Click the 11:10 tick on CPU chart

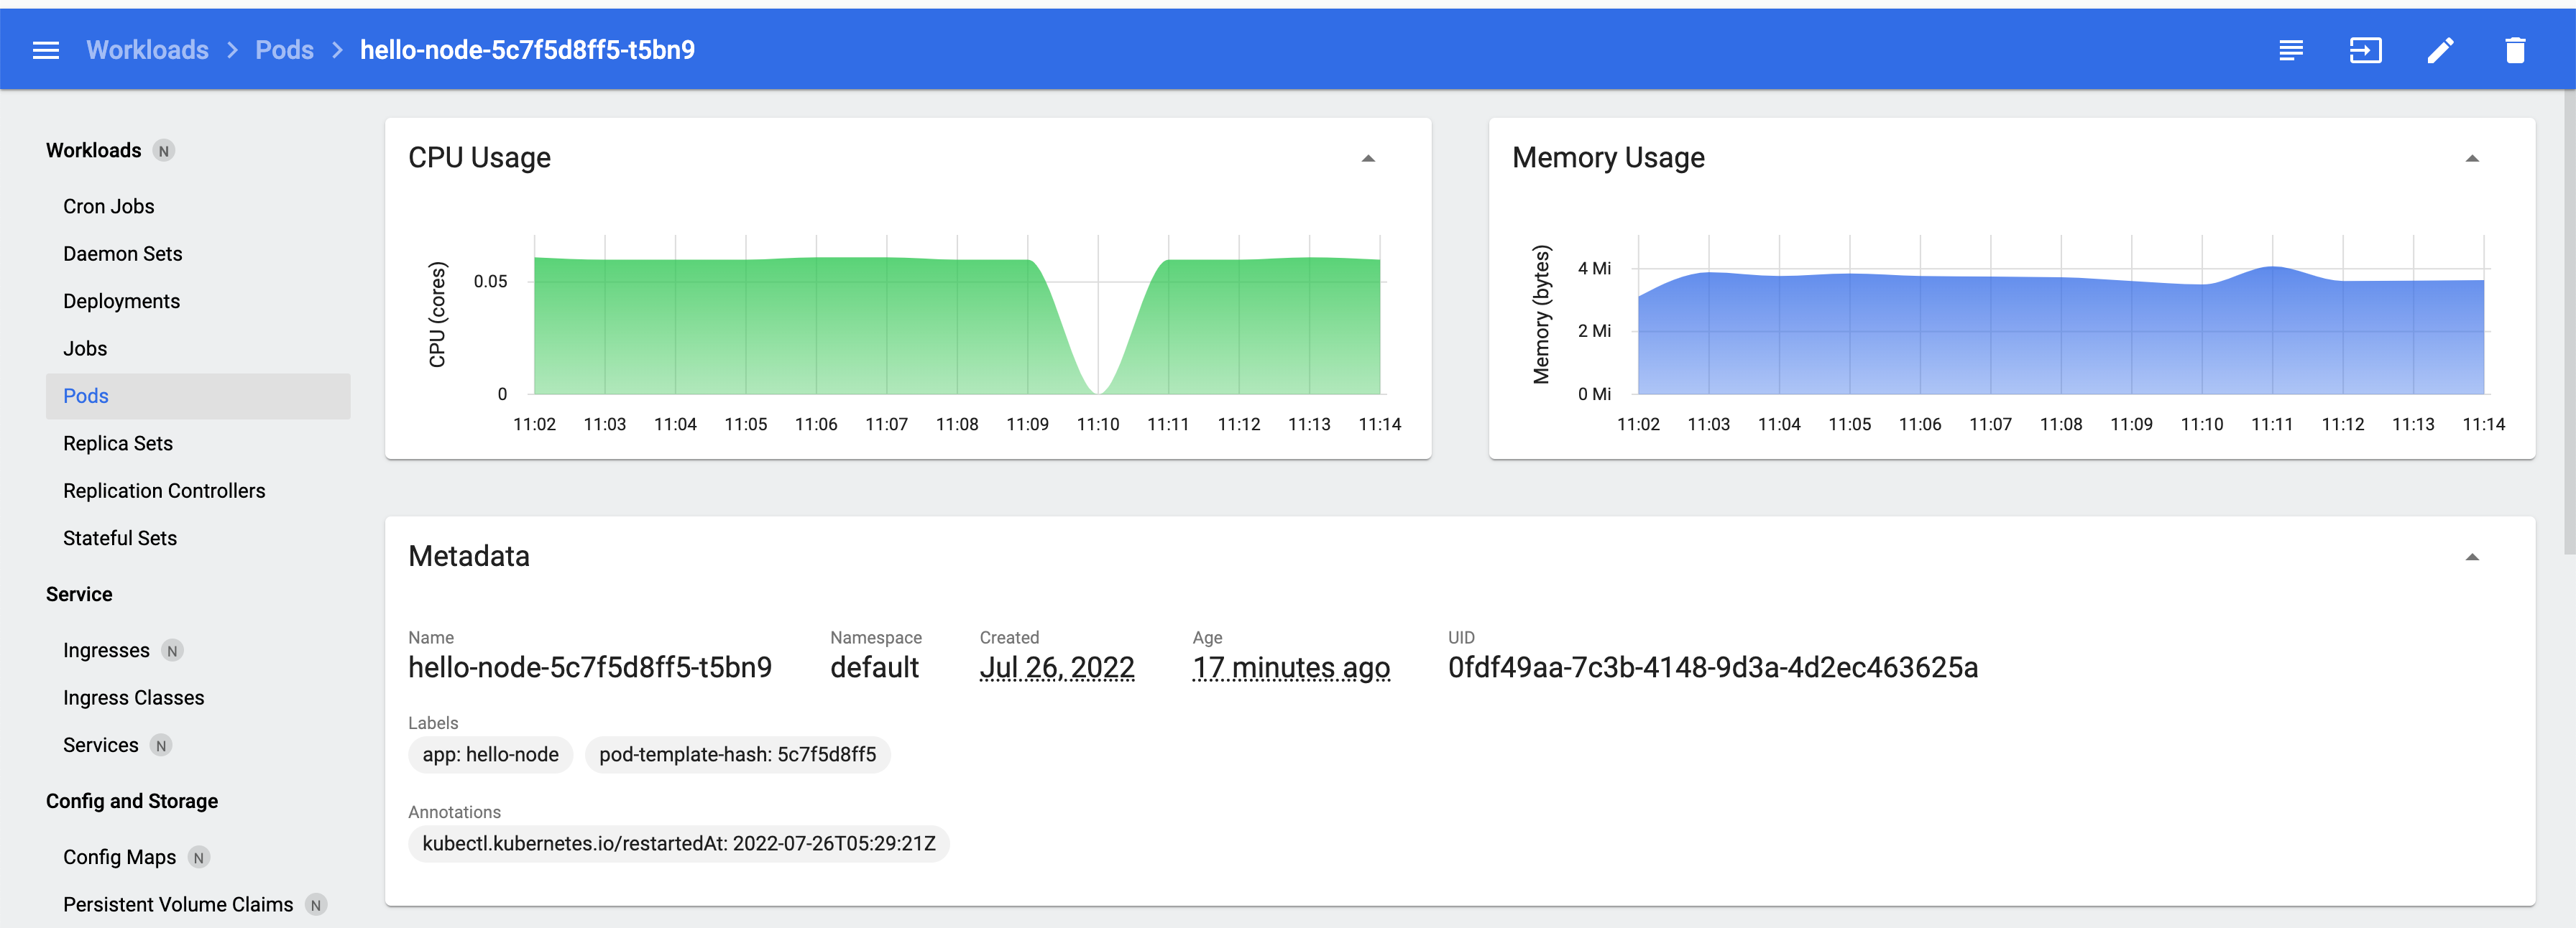tap(1098, 424)
